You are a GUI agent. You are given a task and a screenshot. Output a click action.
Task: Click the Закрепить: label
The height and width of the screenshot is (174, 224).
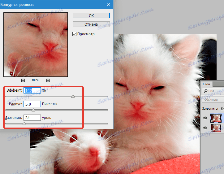coord(210,109)
